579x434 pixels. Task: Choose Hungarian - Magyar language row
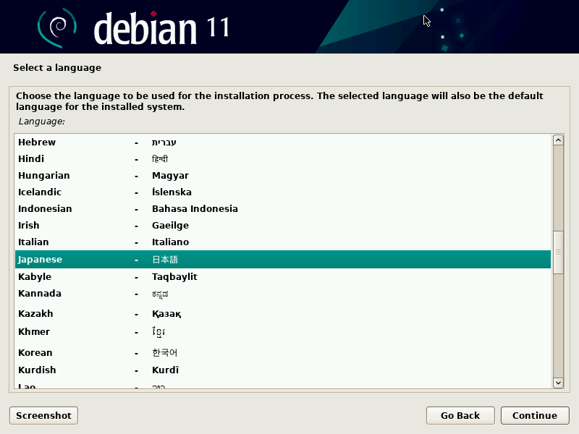click(x=283, y=176)
